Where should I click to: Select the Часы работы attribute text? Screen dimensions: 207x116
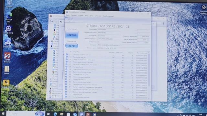click(x=78, y=67)
